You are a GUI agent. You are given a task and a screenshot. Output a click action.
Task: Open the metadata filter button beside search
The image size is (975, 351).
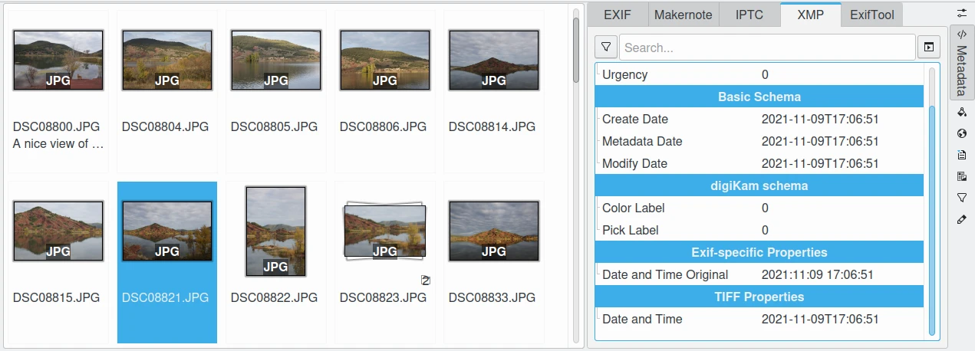[606, 48]
